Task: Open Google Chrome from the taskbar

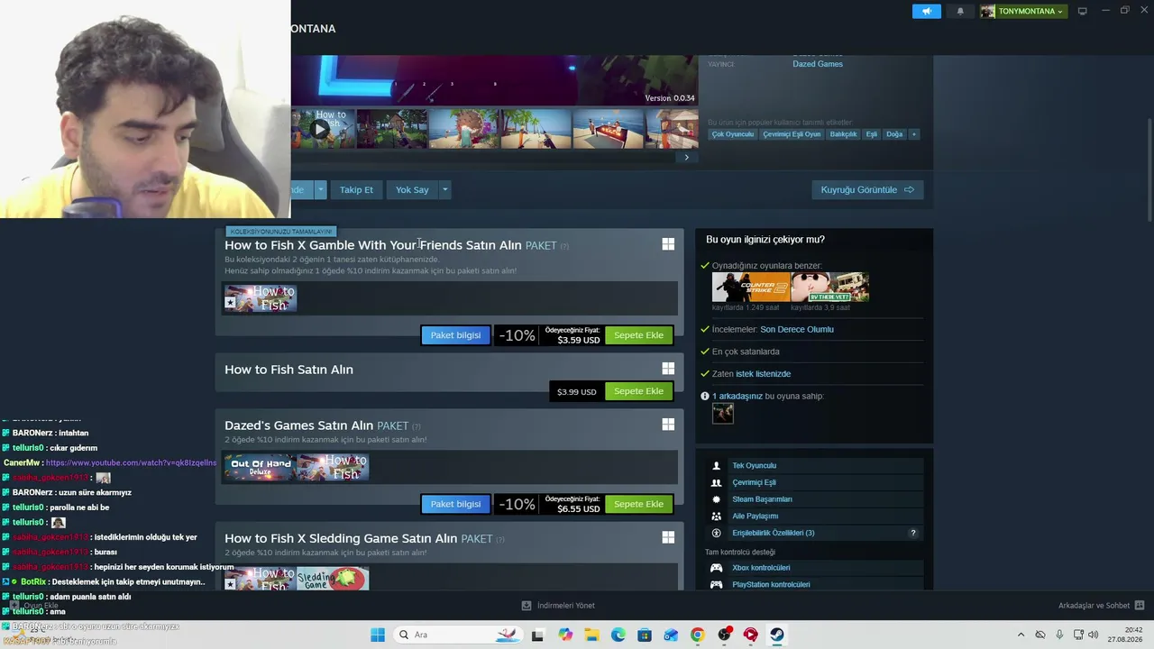Action: pos(698,635)
